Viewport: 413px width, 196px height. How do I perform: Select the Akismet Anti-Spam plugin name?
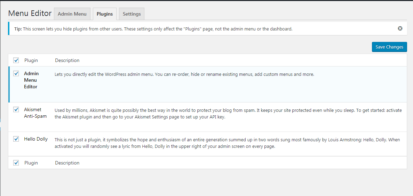point(35,113)
